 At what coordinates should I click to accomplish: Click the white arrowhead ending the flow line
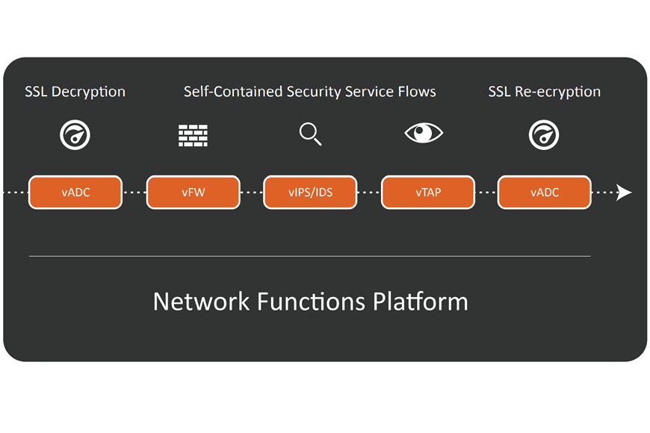(624, 193)
